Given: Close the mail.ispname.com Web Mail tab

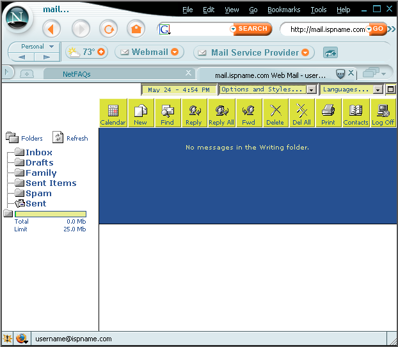Looking at the screenshot, I should pyautogui.click(x=351, y=73).
